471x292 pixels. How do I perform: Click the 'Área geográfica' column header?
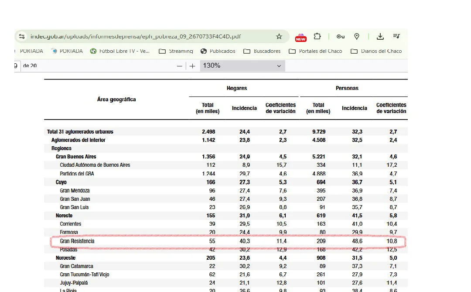(116, 100)
